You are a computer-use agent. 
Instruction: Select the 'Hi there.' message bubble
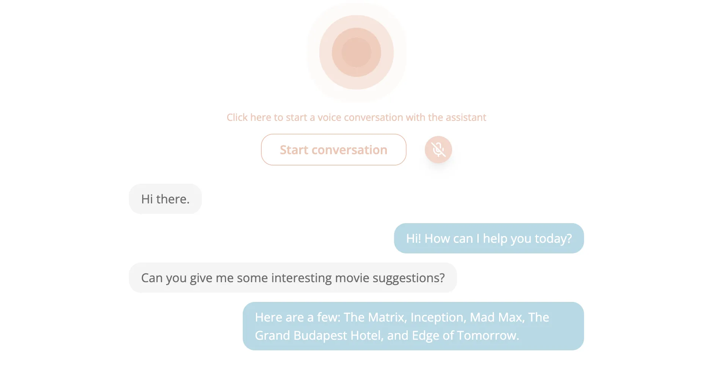click(x=165, y=198)
